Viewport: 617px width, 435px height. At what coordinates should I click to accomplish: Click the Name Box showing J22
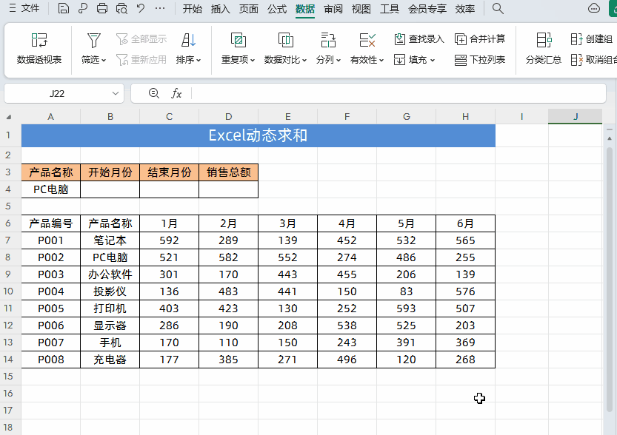tap(57, 93)
